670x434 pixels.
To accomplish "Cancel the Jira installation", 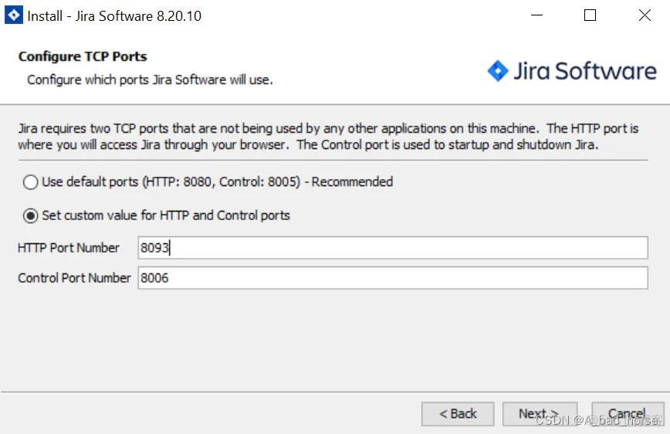I will point(628,414).
